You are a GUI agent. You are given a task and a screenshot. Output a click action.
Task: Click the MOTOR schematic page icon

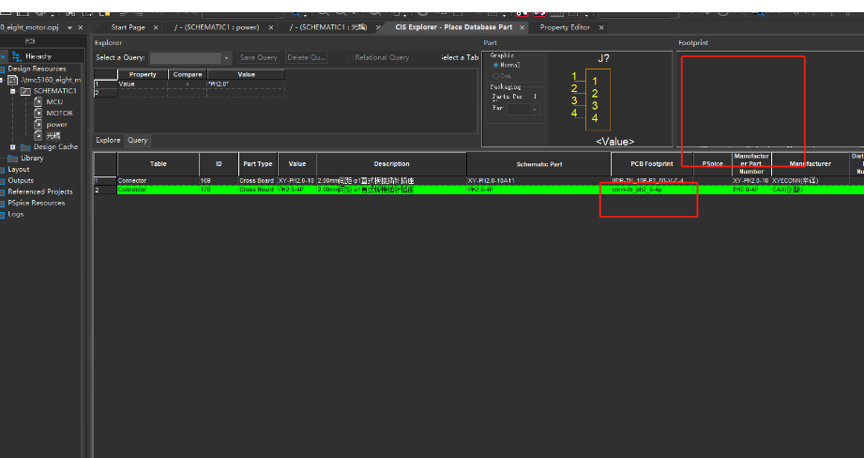38,113
